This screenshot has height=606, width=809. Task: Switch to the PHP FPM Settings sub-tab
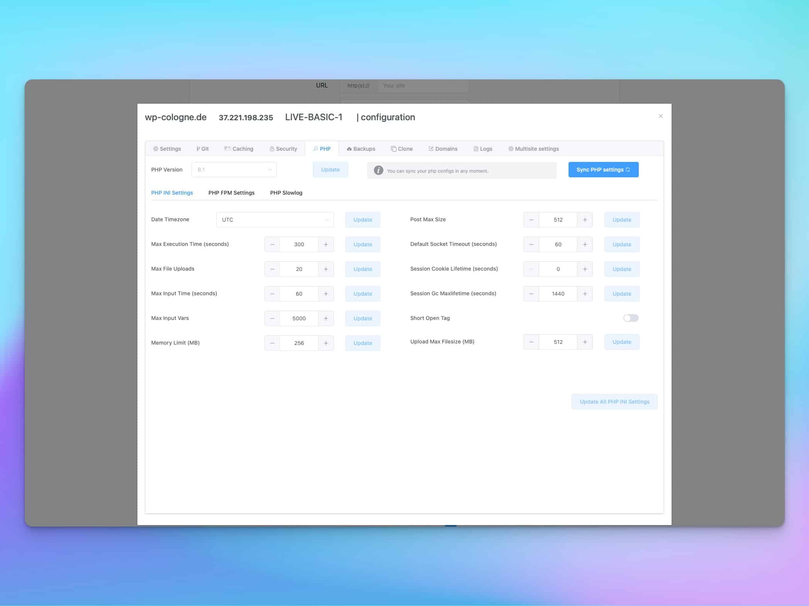(x=231, y=193)
